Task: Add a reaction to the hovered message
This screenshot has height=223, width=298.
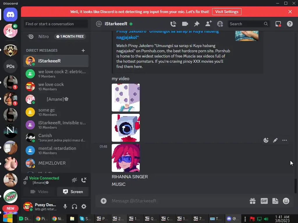Action: pyautogui.click(x=266, y=140)
